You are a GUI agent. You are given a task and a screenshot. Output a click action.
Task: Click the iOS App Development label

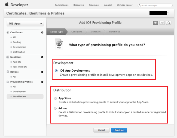pos(75,71)
